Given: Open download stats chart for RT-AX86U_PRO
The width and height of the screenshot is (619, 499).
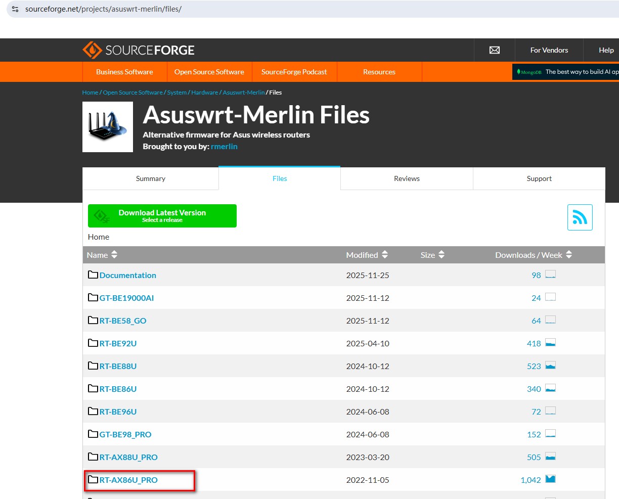Looking at the screenshot, I should [550, 479].
